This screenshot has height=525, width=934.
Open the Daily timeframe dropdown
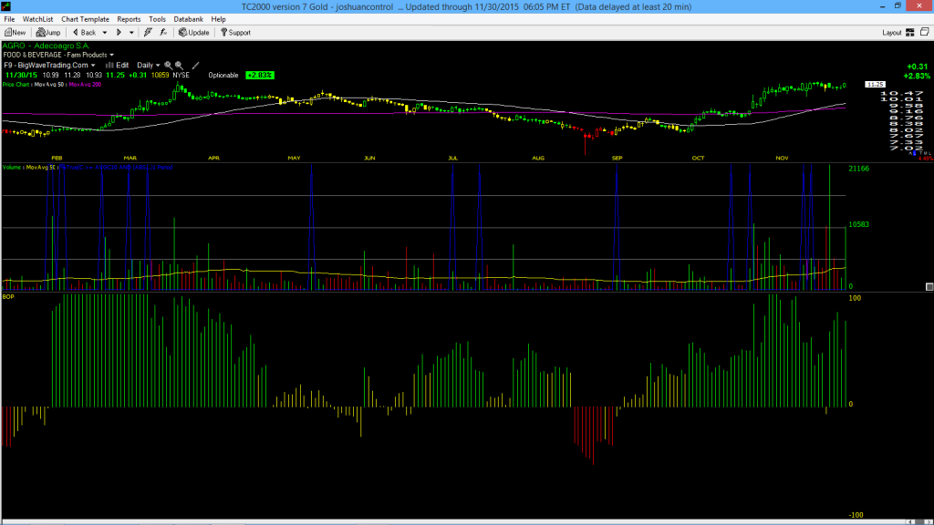pos(149,66)
